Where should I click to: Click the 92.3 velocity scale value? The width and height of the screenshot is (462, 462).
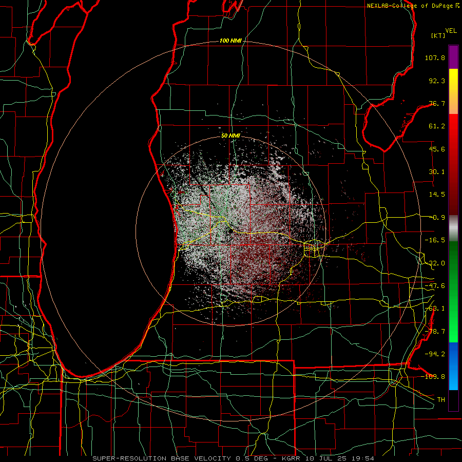[x=437, y=81]
